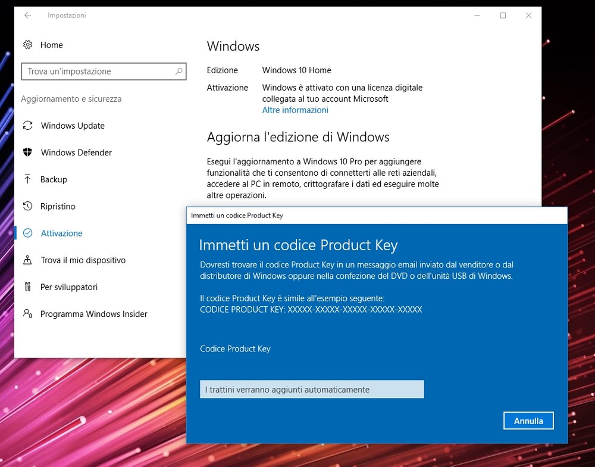Click the Backup upload arrow icon
The image size is (595, 467).
pyautogui.click(x=27, y=179)
